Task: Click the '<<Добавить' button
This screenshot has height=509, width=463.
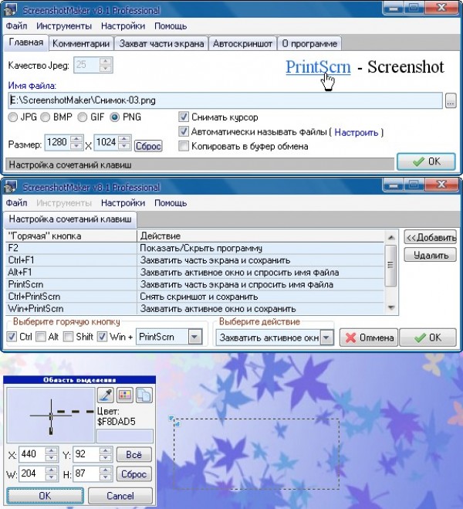Action: [x=431, y=237]
